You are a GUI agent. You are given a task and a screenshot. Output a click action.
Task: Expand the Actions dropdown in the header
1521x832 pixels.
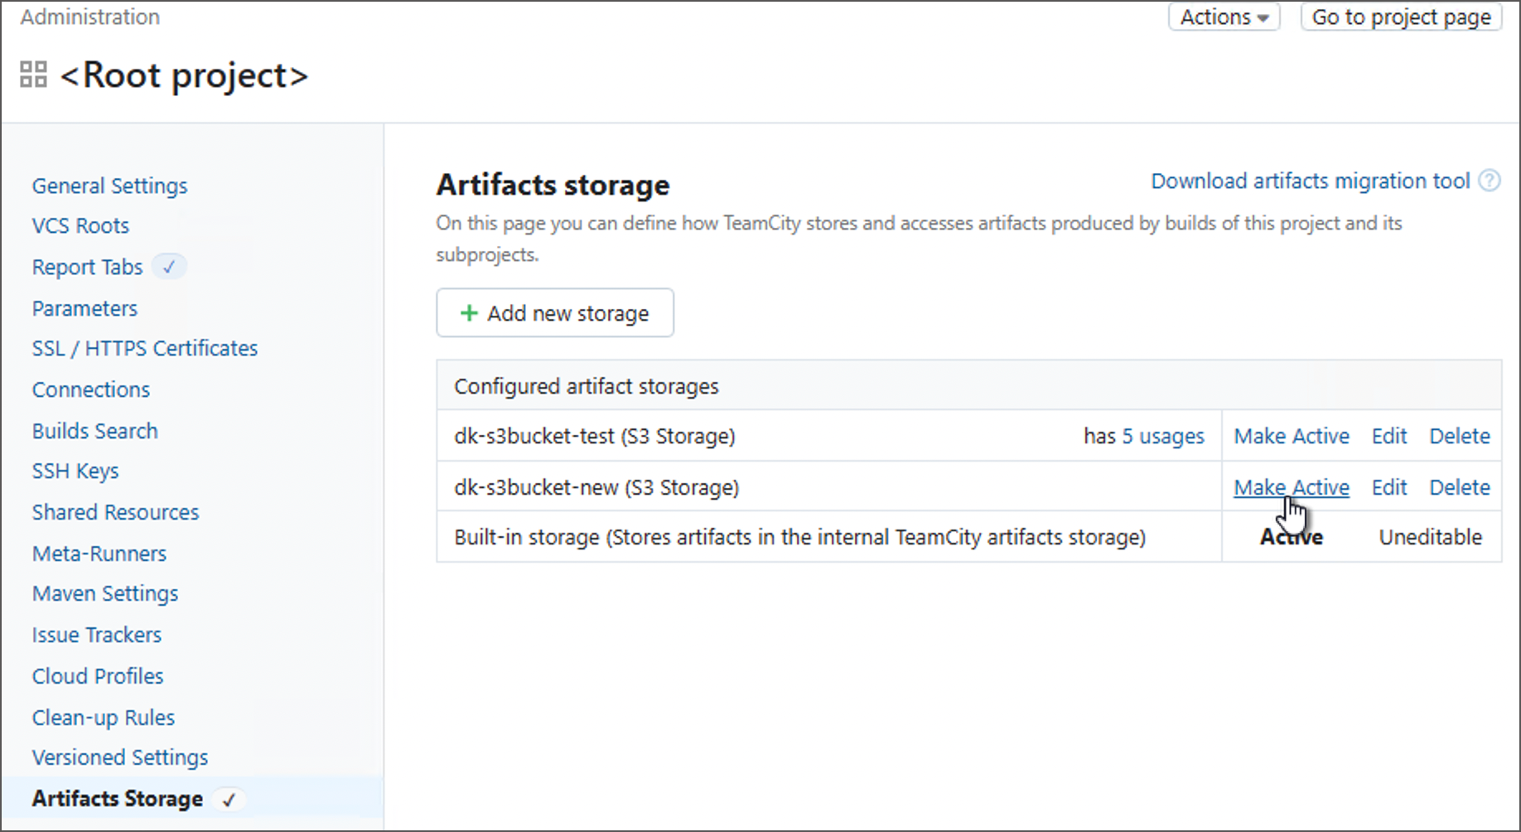[1224, 17]
